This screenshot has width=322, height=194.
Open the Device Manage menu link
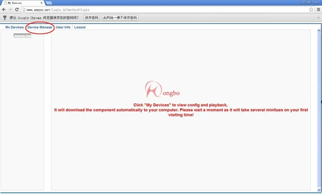39,27
